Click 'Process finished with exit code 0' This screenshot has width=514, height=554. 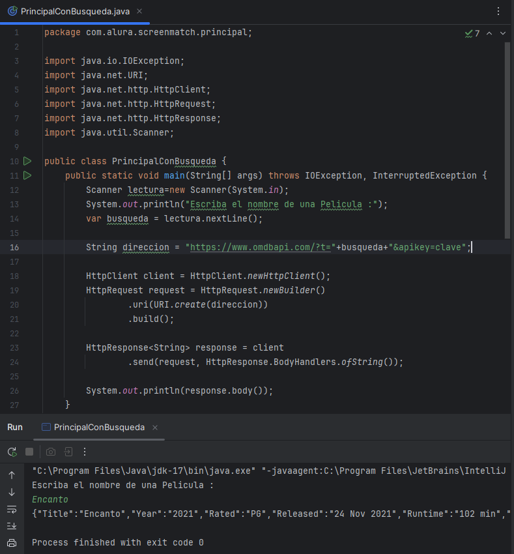click(x=118, y=543)
